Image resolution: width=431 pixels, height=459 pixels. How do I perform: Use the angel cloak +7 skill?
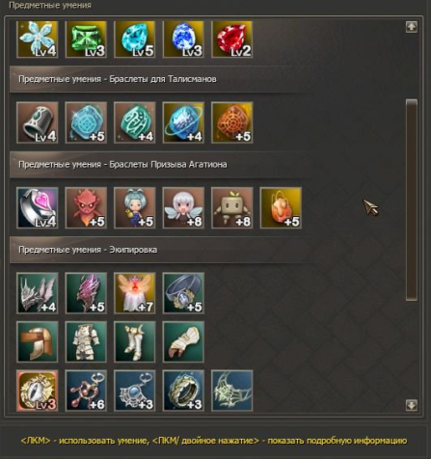(x=135, y=293)
